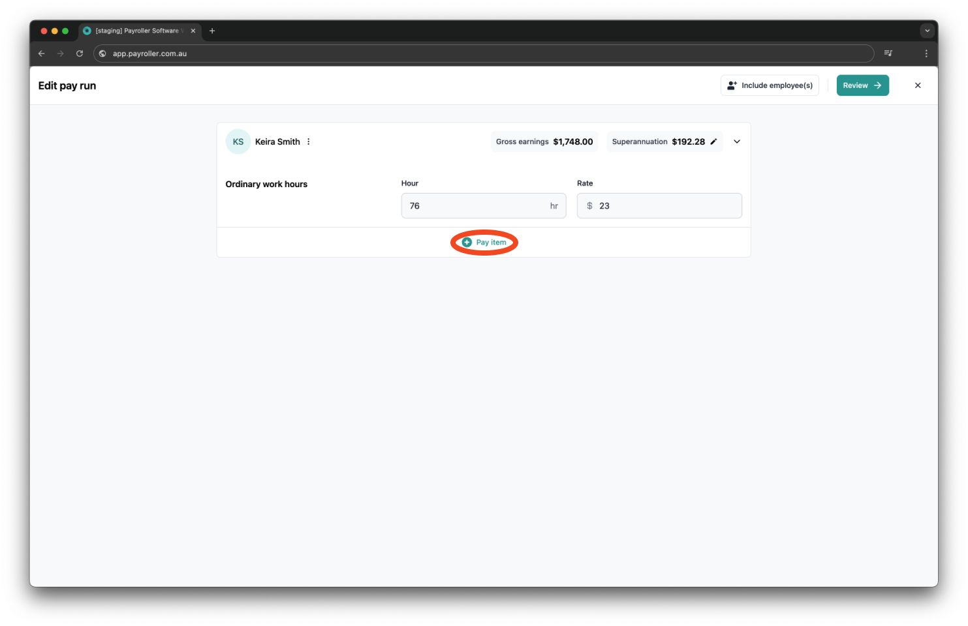This screenshot has width=968, height=626.
Task: Open browser three-dot menu
Action: (926, 53)
